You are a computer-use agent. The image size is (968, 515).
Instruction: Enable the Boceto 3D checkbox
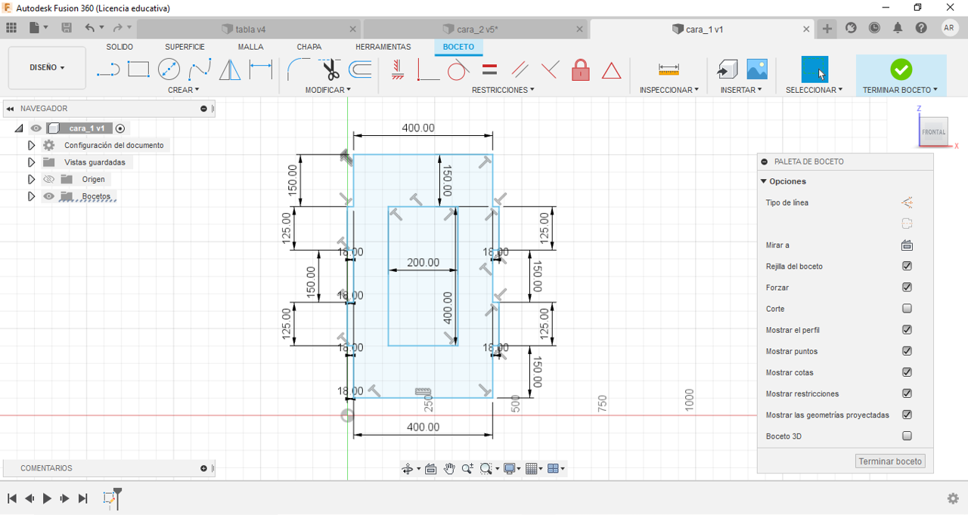click(x=907, y=436)
